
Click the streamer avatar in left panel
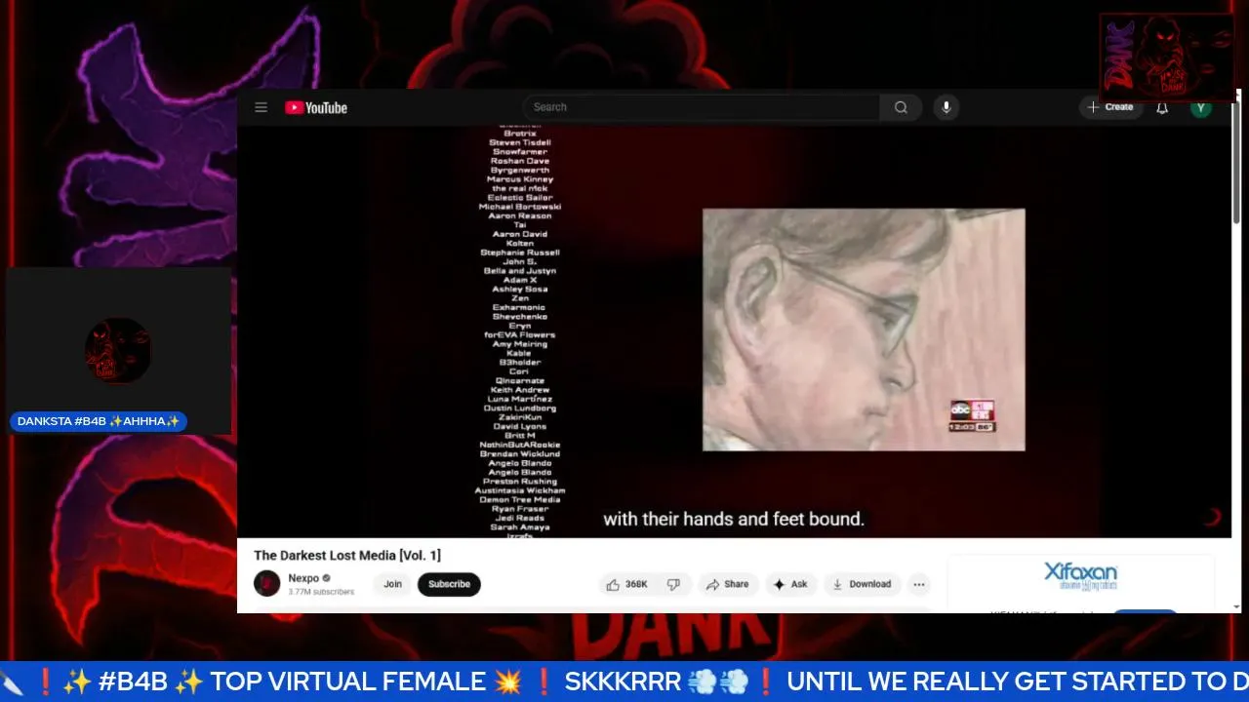[x=118, y=350]
